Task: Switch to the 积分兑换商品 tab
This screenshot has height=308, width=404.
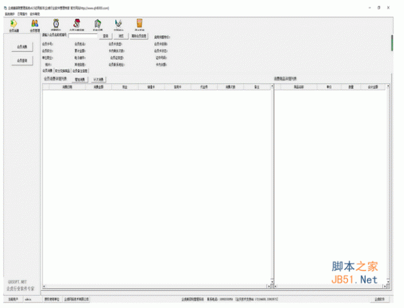Action: click(64, 70)
